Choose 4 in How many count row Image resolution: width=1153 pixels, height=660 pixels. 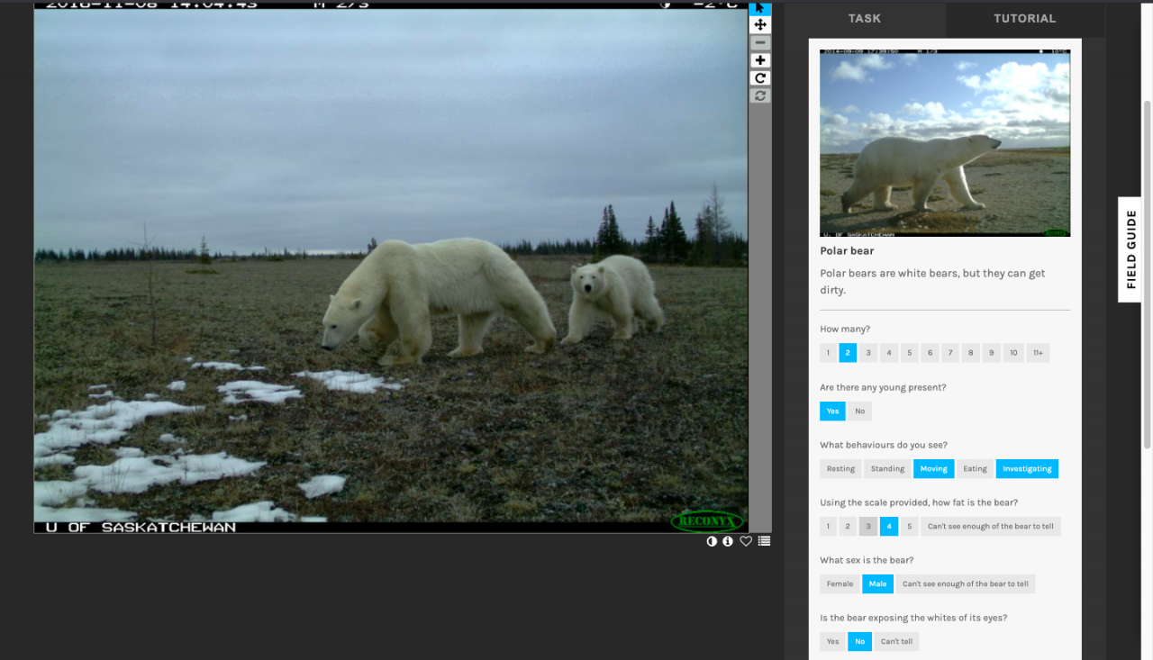click(x=889, y=353)
